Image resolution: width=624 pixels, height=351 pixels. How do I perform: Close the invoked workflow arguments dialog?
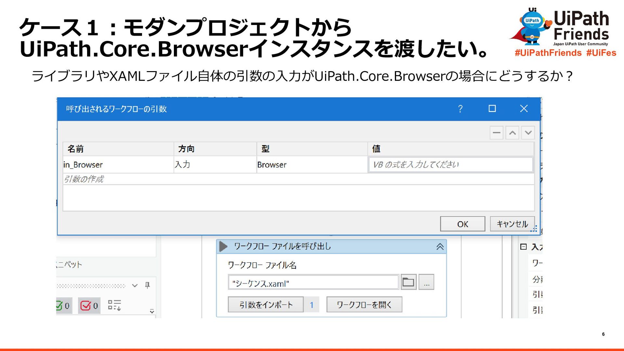tap(524, 108)
